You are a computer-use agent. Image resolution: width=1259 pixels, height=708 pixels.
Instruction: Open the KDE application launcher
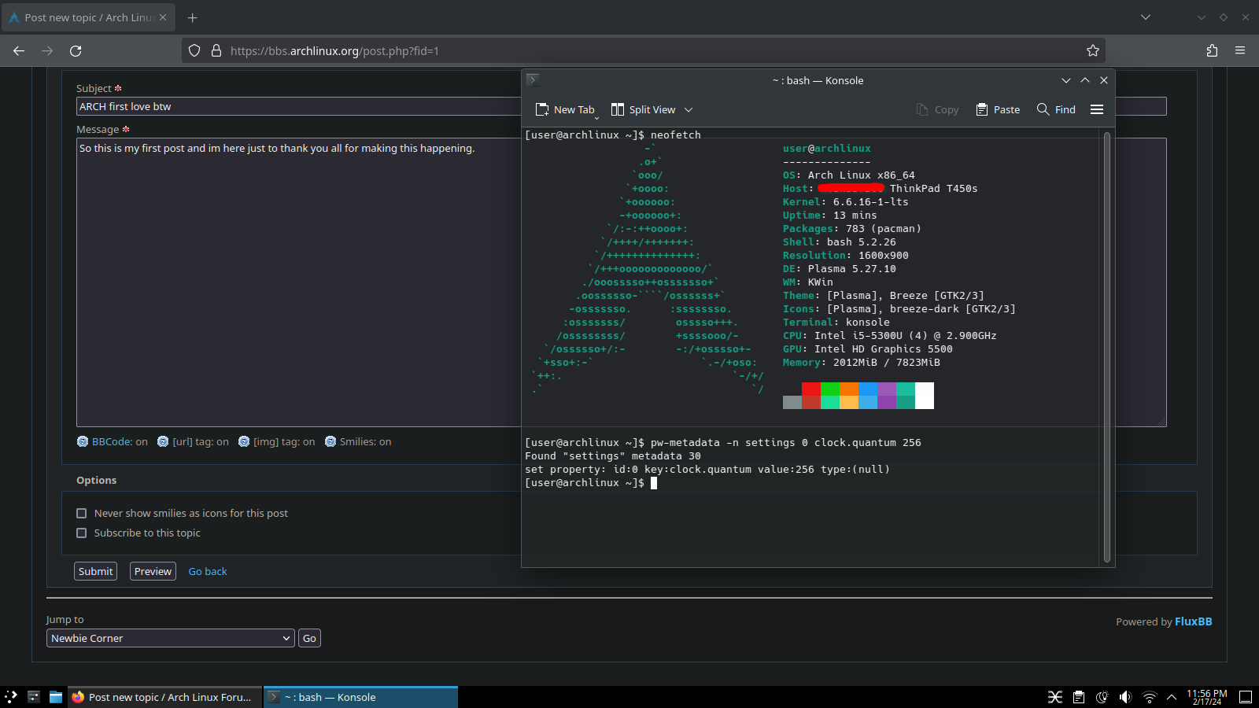11,697
